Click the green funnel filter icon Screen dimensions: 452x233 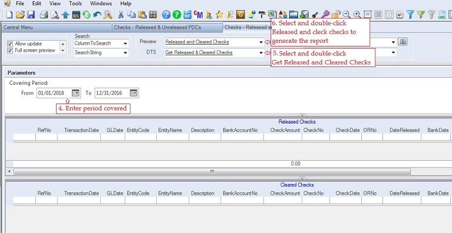pos(421,14)
